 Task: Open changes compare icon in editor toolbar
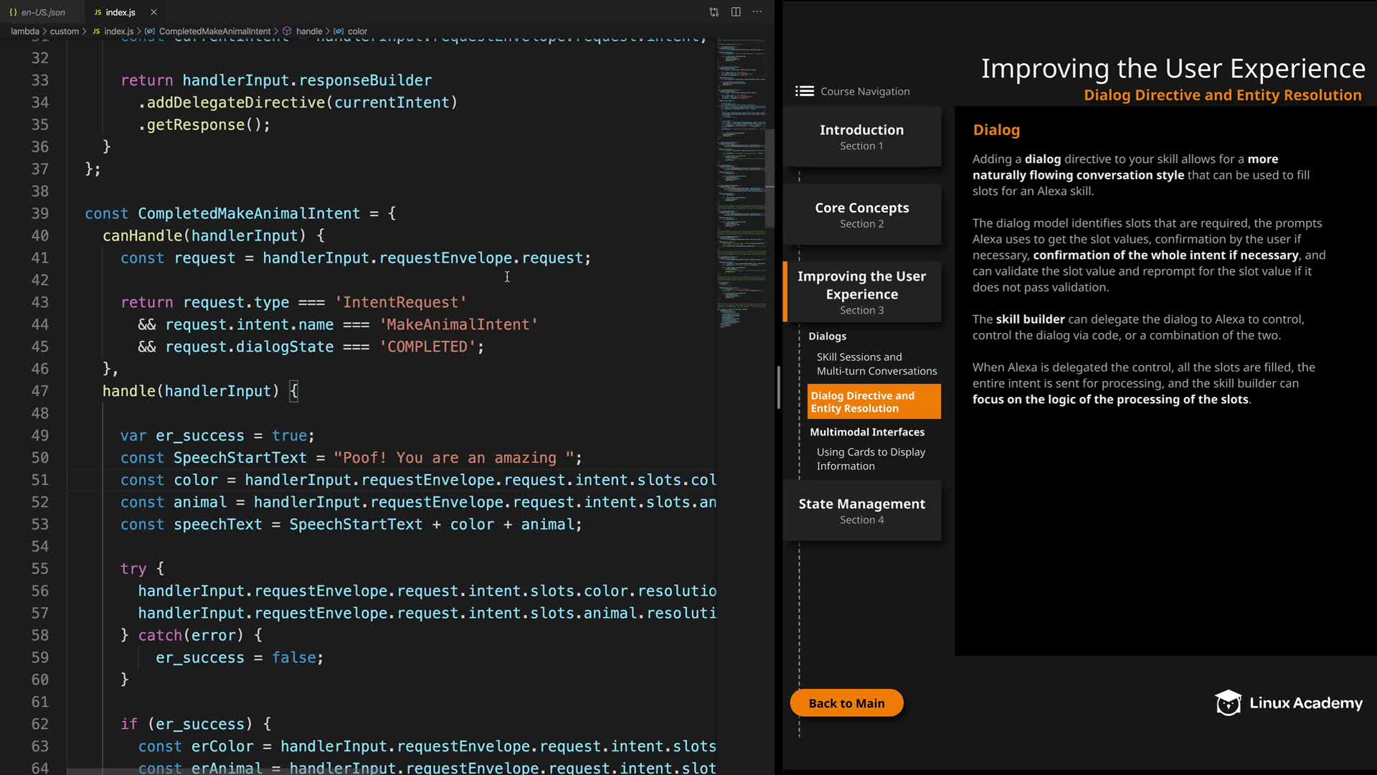point(714,12)
